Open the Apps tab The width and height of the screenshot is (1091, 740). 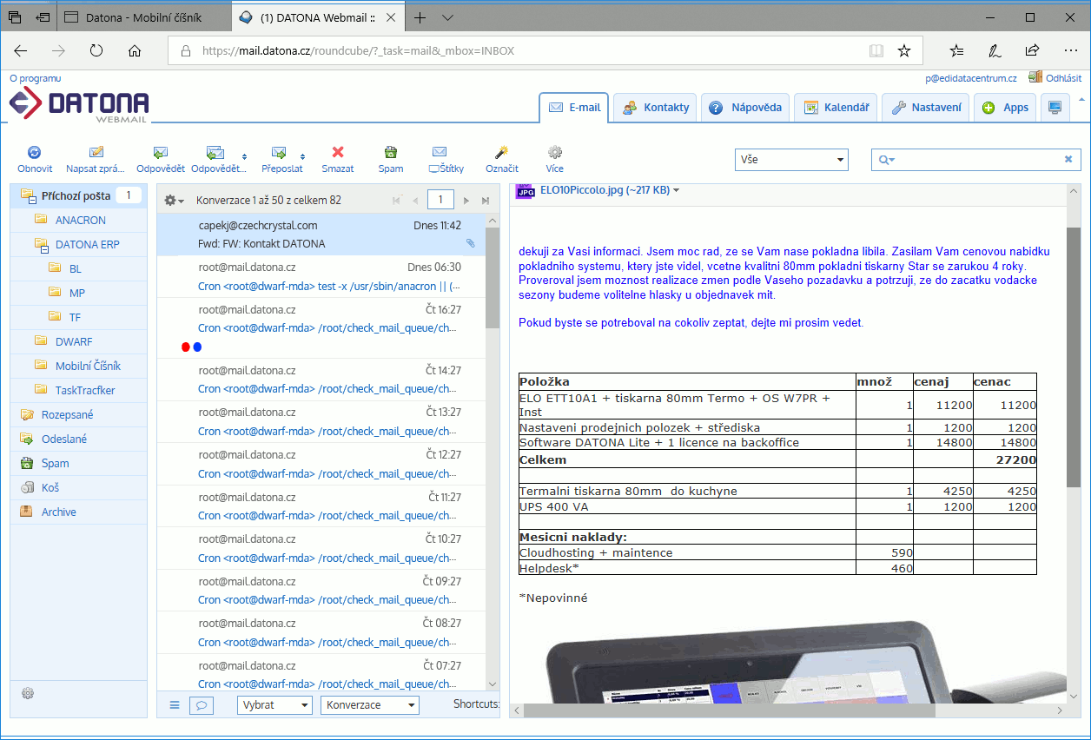1005,108
